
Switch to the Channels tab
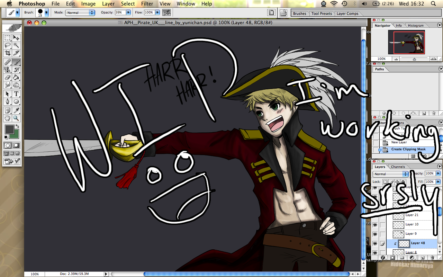click(398, 167)
